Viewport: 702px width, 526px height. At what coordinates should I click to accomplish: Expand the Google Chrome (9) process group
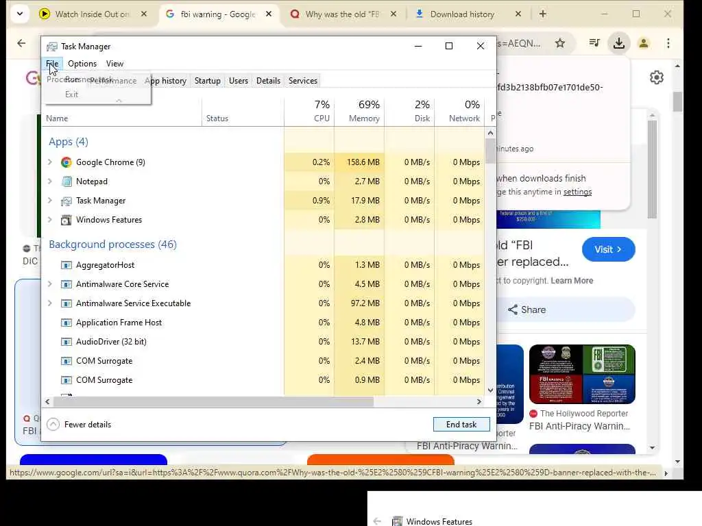(49, 162)
